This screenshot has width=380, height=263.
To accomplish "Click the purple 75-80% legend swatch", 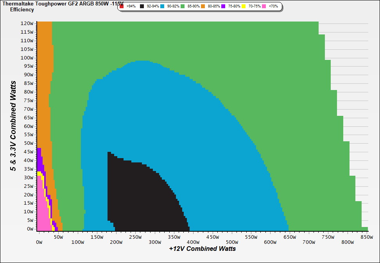I will [223, 7].
